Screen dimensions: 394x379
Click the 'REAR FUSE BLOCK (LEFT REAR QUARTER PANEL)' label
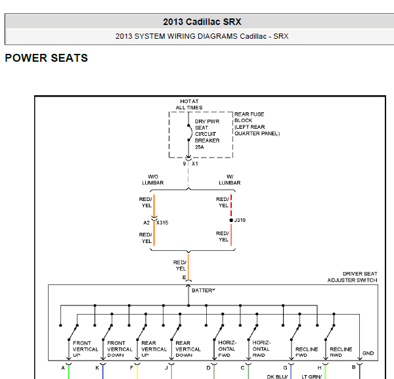click(x=257, y=123)
